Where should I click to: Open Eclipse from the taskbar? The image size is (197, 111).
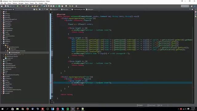click(73, 109)
